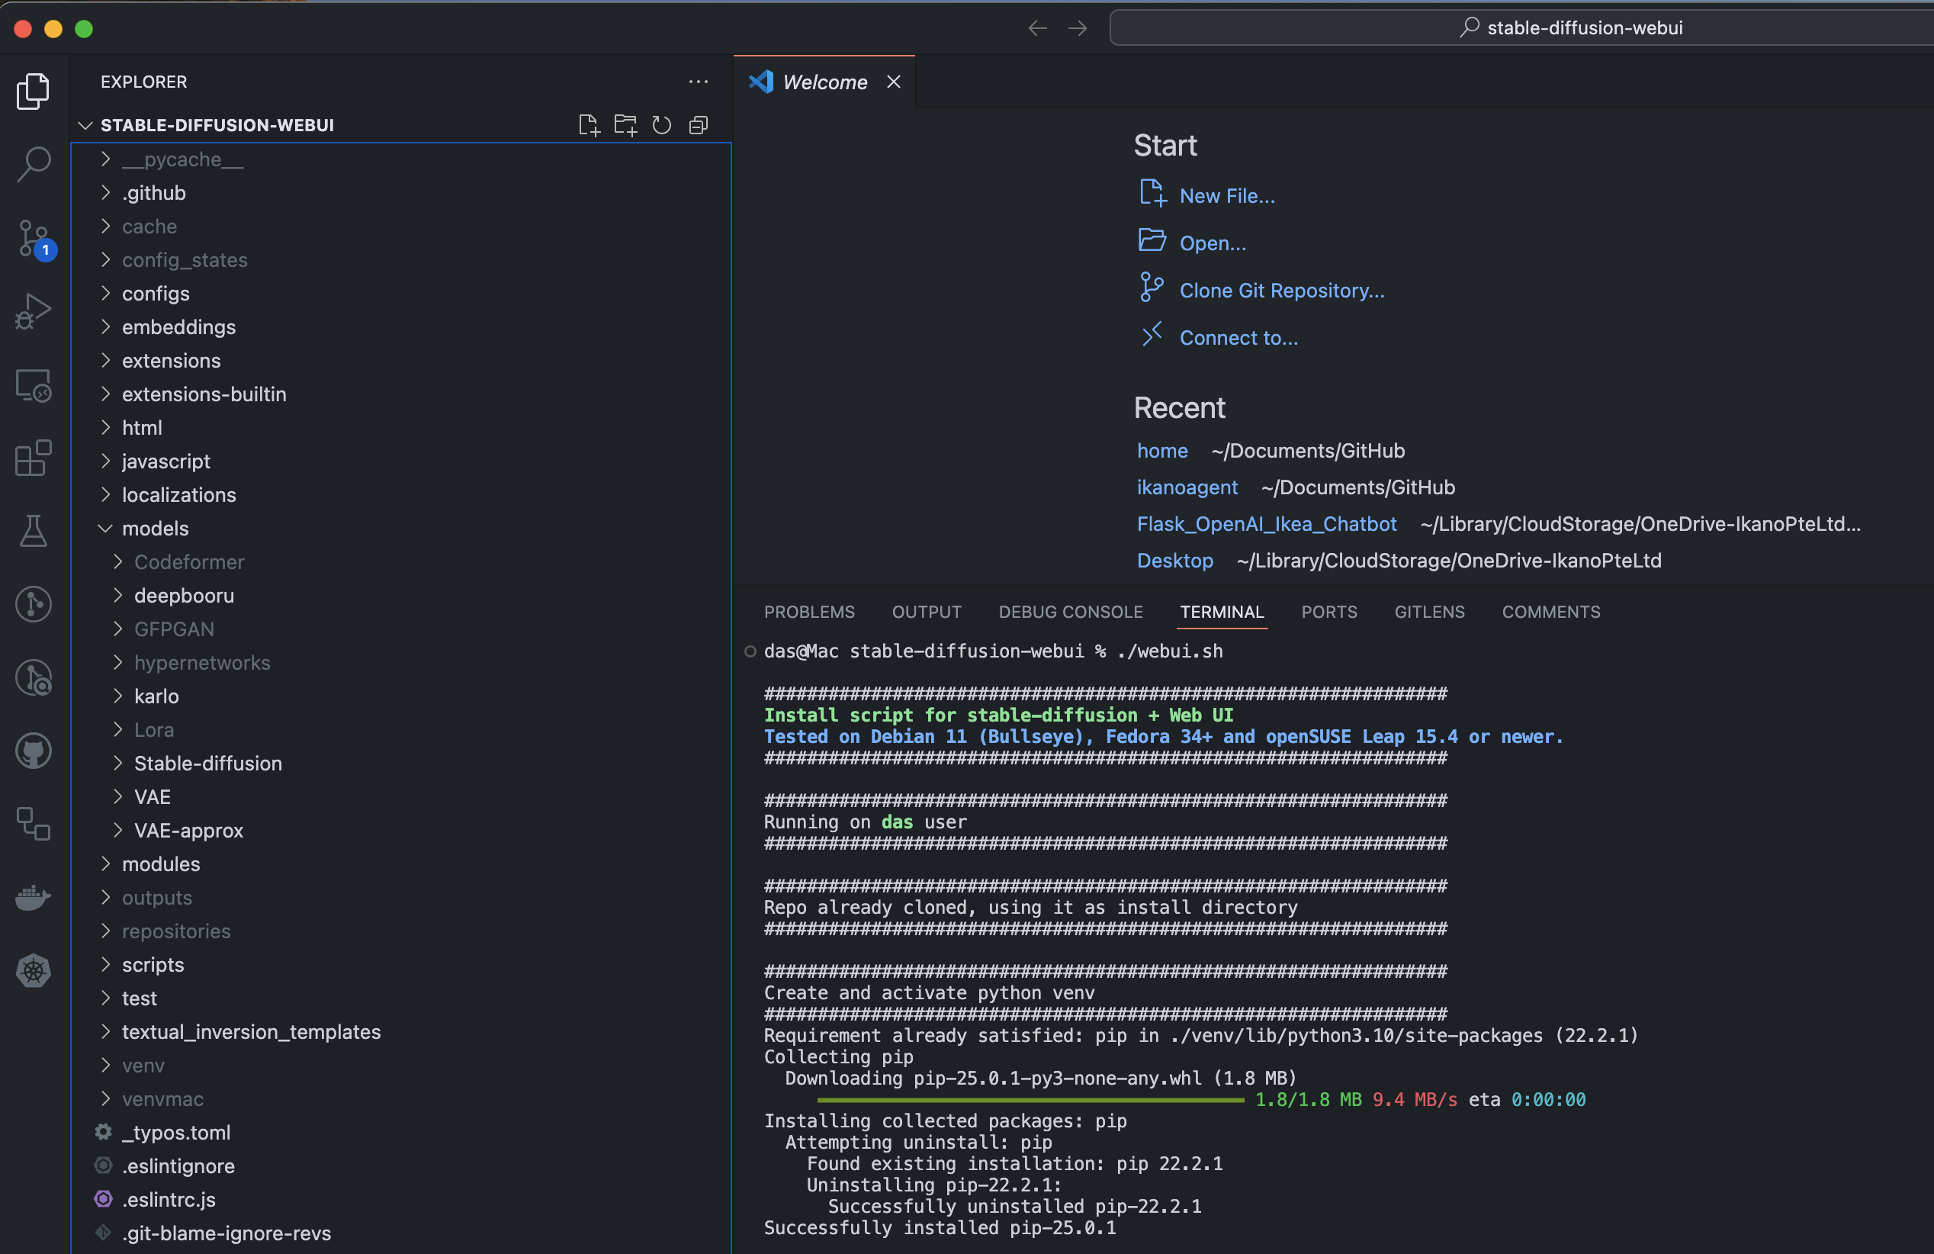The image size is (1934, 1254).
Task: Click the Open... link
Action: (1213, 243)
